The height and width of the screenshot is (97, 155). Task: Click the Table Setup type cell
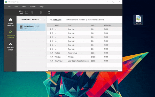click(x=72, y=53)
